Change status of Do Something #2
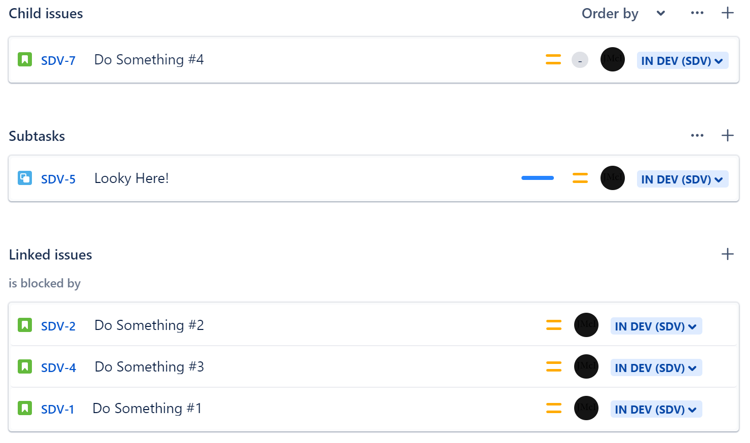The width and height of the screenshot is (750, 443). (656, 326)
